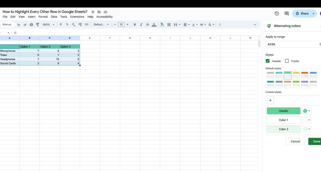Select the purple default style thumbnail

coord(305,84)
